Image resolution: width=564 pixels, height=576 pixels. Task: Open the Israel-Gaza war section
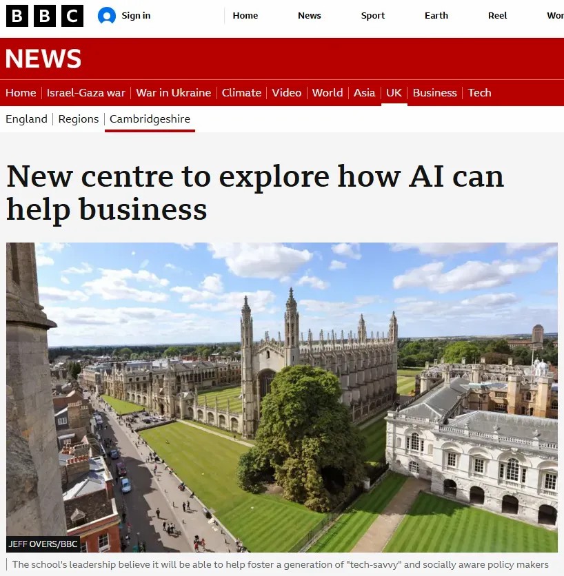86,92
